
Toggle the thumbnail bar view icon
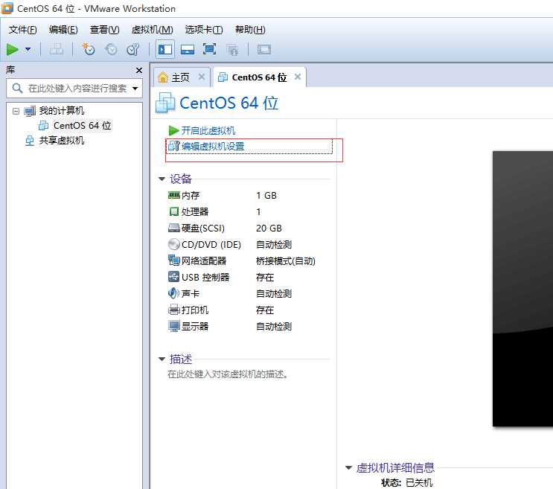188,49
